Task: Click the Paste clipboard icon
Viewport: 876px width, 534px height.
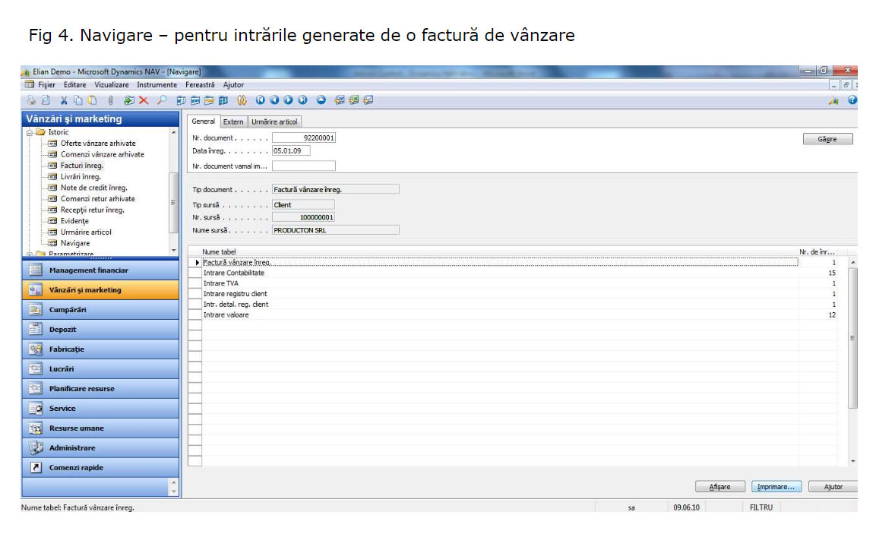Action: click(x=92, y=100)
